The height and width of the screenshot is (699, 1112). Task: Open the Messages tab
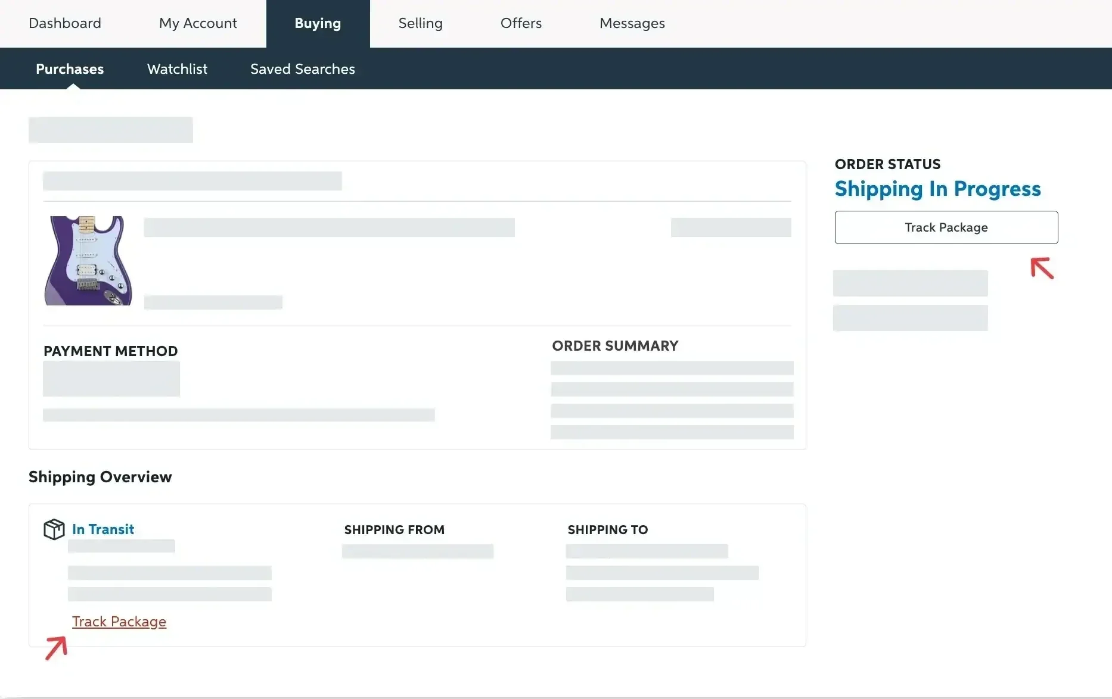(632, 23)
